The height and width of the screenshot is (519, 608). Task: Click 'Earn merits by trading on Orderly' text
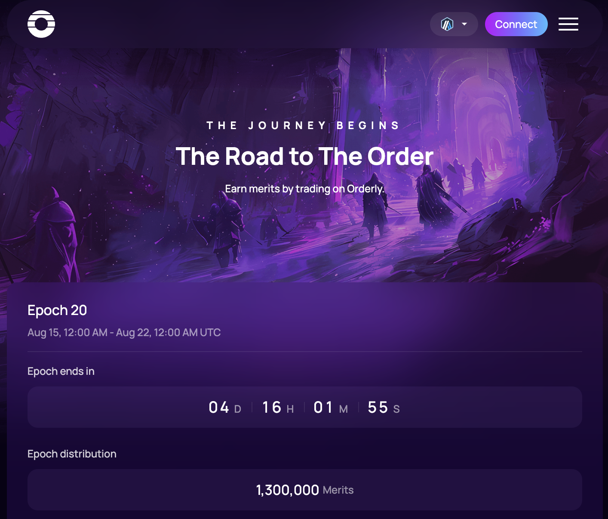304,189
